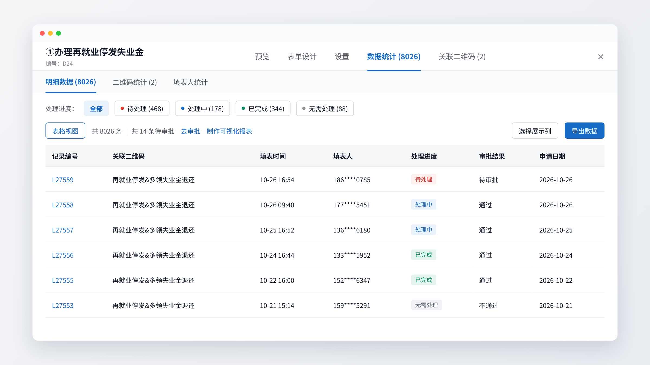Screen dimensions: 650x365
Task: Click the 表格视图 button
Action: pos(65,131)
